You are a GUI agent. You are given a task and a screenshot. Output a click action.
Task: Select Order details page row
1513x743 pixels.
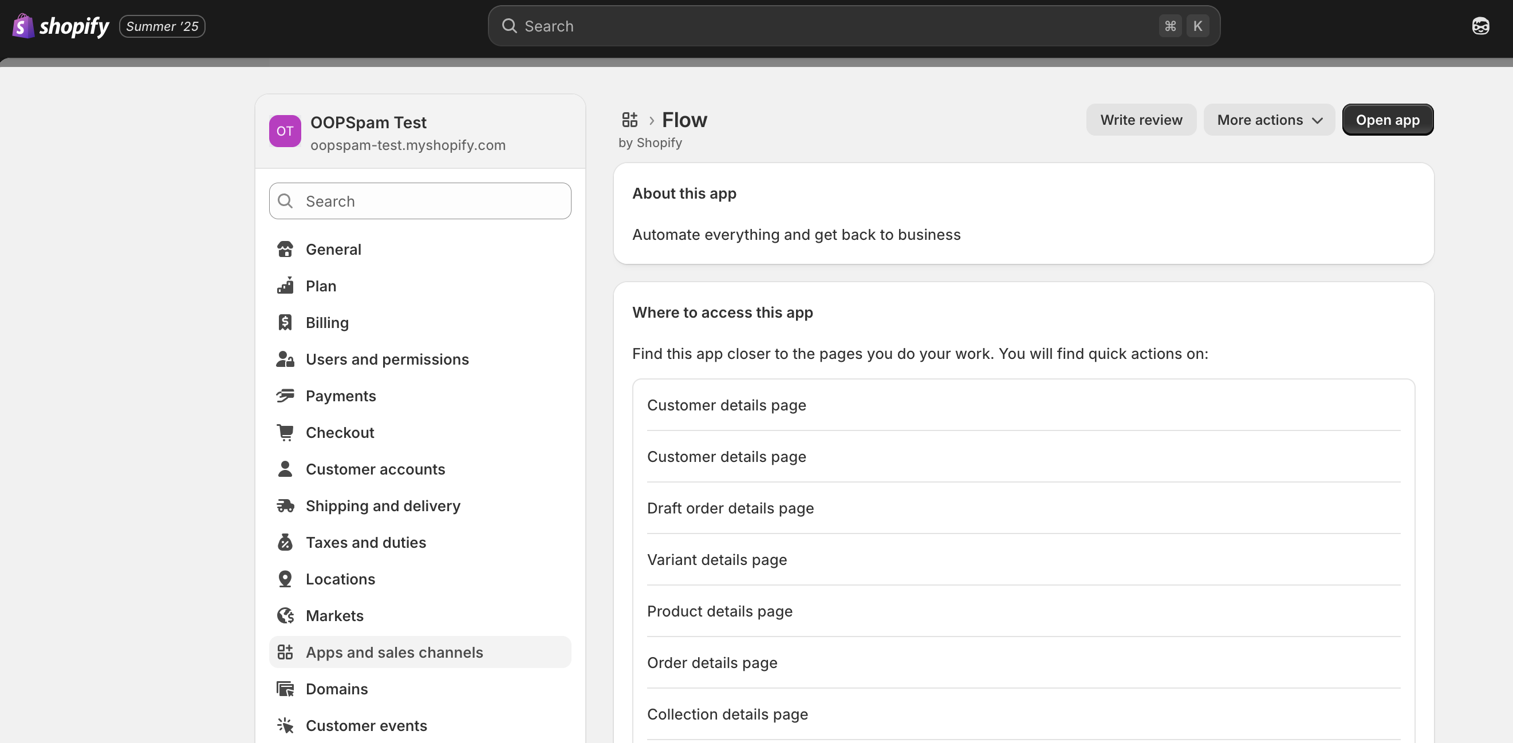tap(1023, 663)
